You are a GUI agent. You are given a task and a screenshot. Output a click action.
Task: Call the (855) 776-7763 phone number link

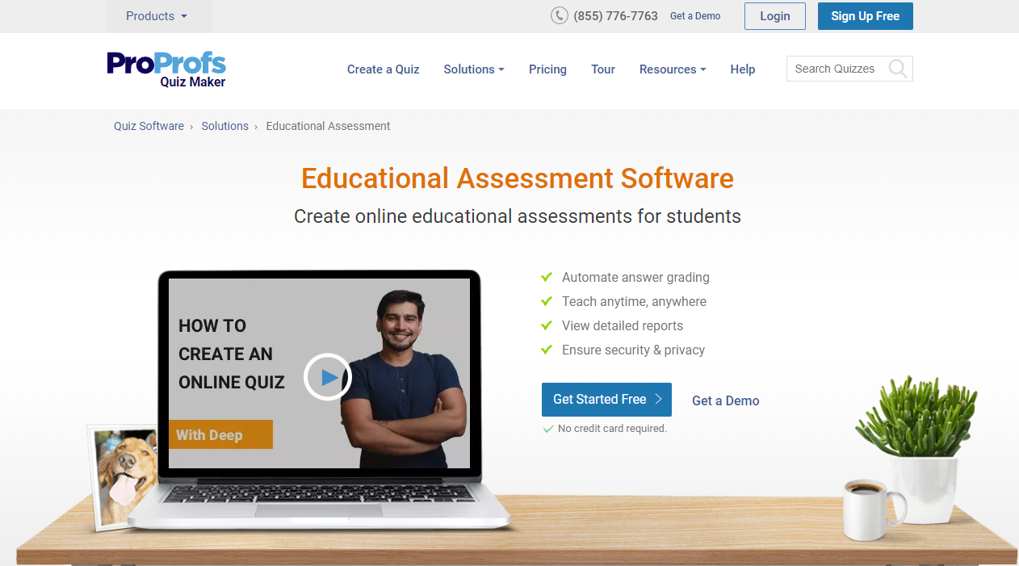616,16
